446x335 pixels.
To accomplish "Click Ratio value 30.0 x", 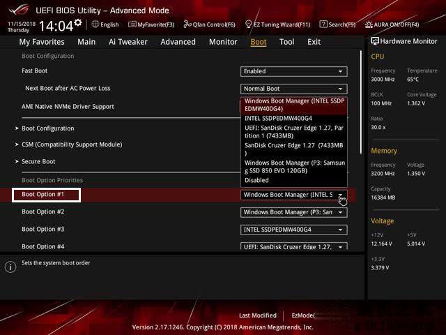I will (x=378, y=127).
